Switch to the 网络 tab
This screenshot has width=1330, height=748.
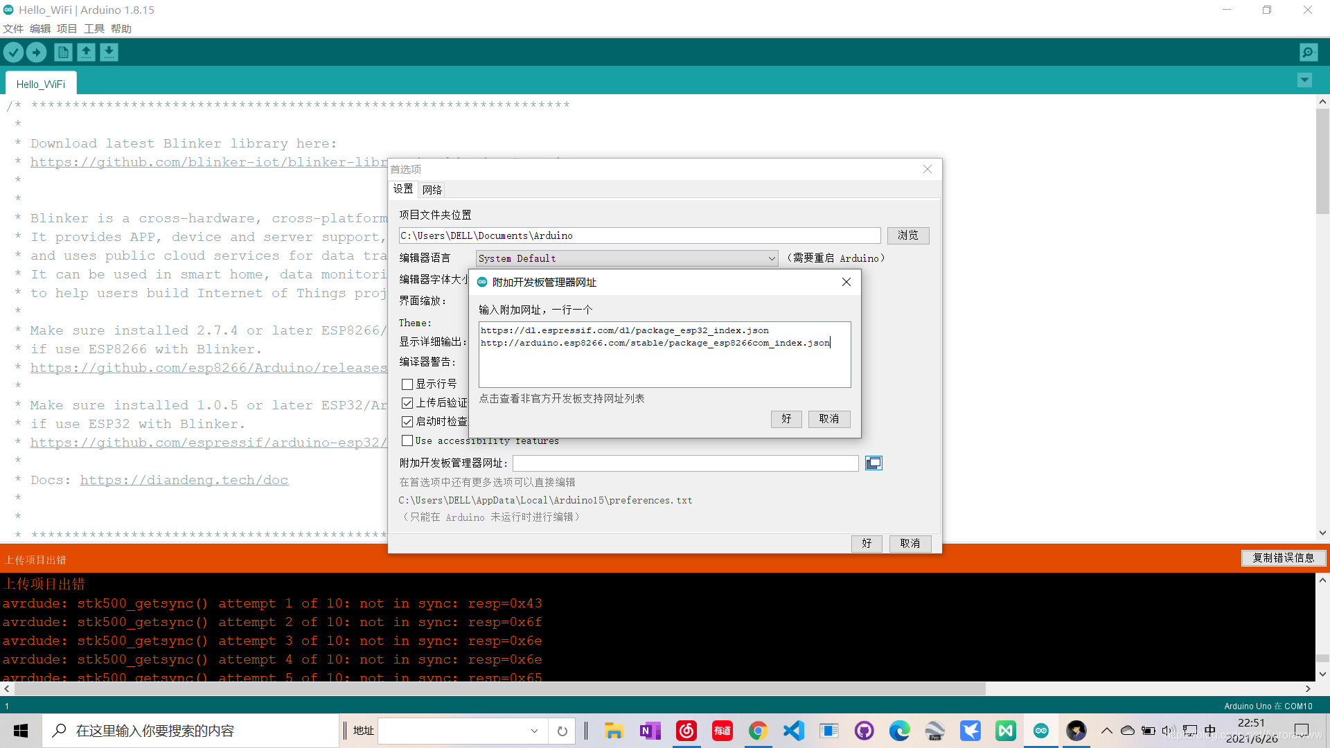[432, 190]
